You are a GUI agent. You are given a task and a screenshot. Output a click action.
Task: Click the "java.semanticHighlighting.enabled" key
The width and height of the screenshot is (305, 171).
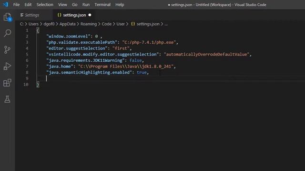[x=89, y=73]
